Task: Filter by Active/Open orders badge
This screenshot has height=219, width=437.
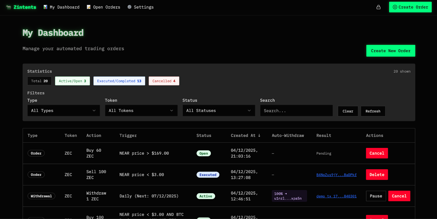Action: pos(72,81)
